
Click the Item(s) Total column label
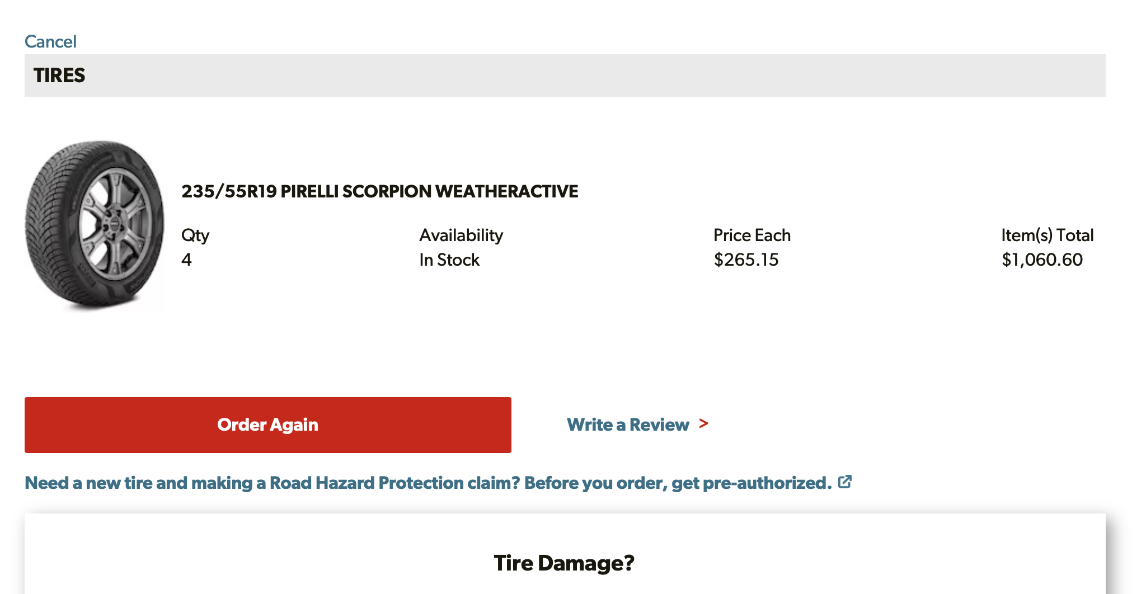[x=1047, y=235]
